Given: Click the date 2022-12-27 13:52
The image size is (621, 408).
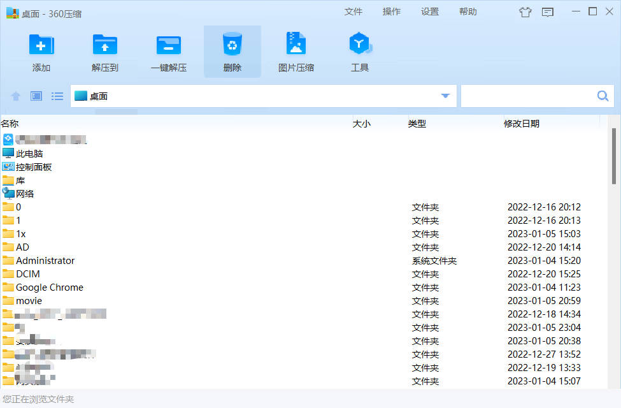Looking at the screenshot, I should [544, 354].
